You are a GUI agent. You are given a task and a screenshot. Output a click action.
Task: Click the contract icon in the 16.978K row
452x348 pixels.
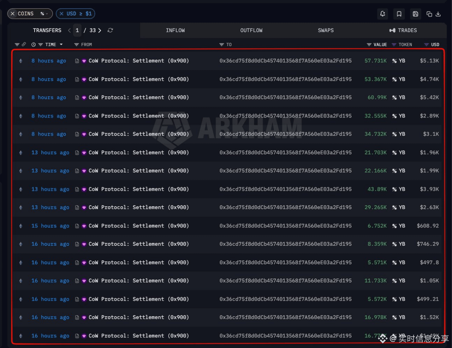coord(77,318)
